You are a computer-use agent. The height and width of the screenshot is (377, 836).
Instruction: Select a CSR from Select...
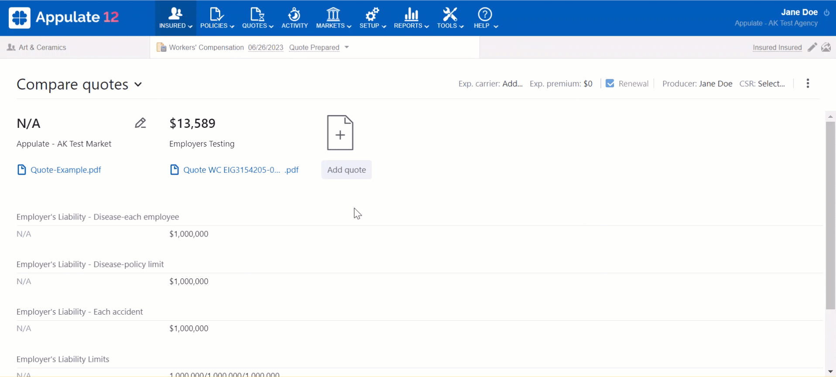tap(771, 84)
